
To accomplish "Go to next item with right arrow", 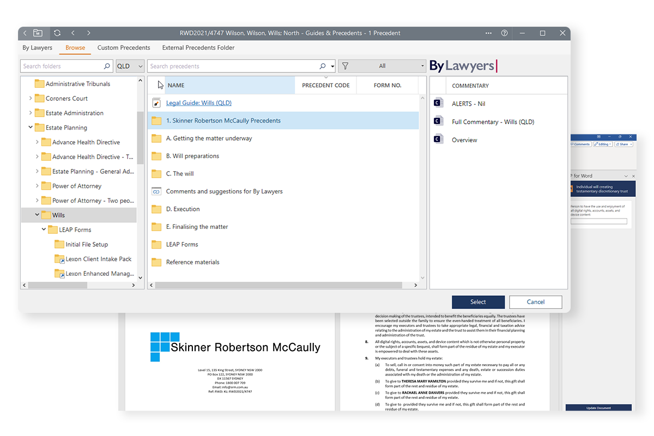I will (x=89, y=33).
